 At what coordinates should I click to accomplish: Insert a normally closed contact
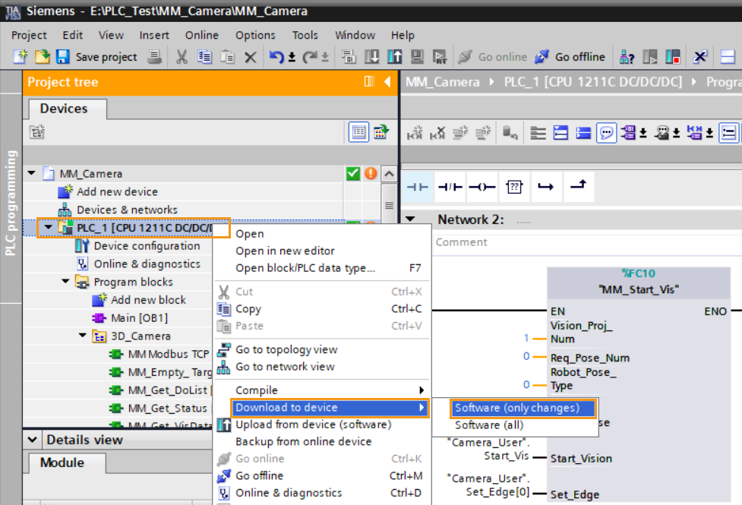coord(450,187)
